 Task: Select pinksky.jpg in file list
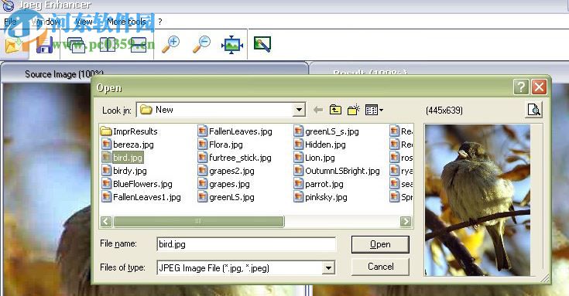coord(320,197)
